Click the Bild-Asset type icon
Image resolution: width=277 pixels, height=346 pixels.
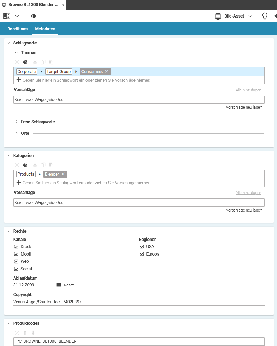tap(218, 16)
